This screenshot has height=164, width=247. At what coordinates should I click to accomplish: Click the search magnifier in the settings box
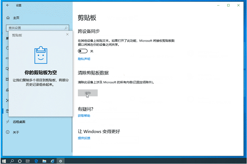tap(66, 28)
